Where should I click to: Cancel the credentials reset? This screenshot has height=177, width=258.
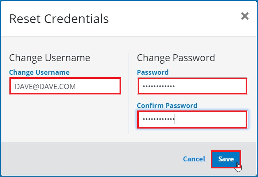click(x=194, y=159)
